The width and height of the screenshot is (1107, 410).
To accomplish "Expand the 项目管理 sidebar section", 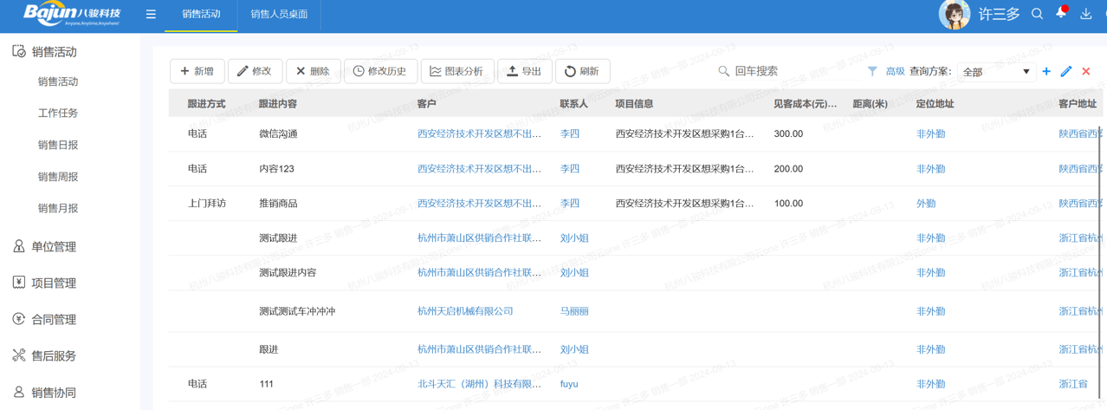I will tap(54, 283).
